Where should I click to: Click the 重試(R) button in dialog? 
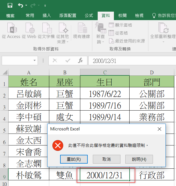point(74,159)
